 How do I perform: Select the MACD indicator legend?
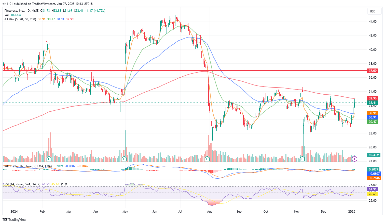click(28, 166)
